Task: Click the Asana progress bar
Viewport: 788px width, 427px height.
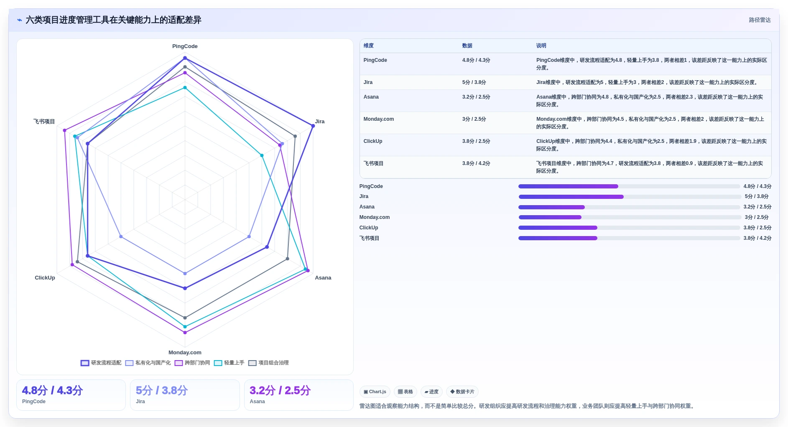Action: click(x=629, y=207)
